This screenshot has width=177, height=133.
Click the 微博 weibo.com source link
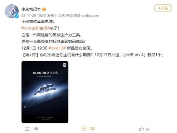click(86, 15)
